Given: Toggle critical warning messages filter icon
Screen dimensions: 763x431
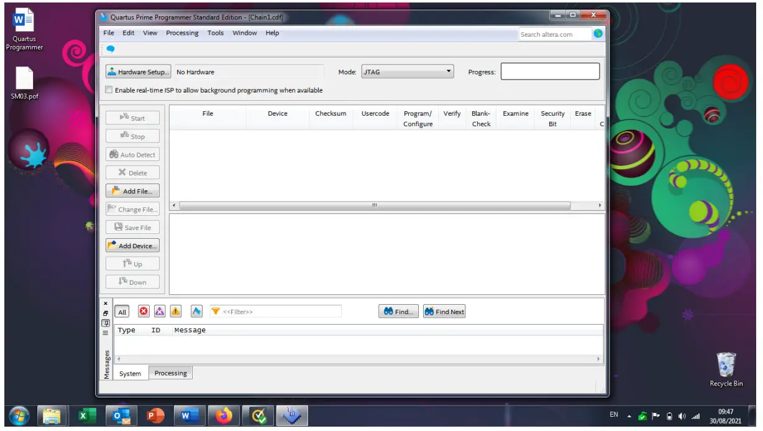Looking at the screenshot, I should tap(160, 312).
